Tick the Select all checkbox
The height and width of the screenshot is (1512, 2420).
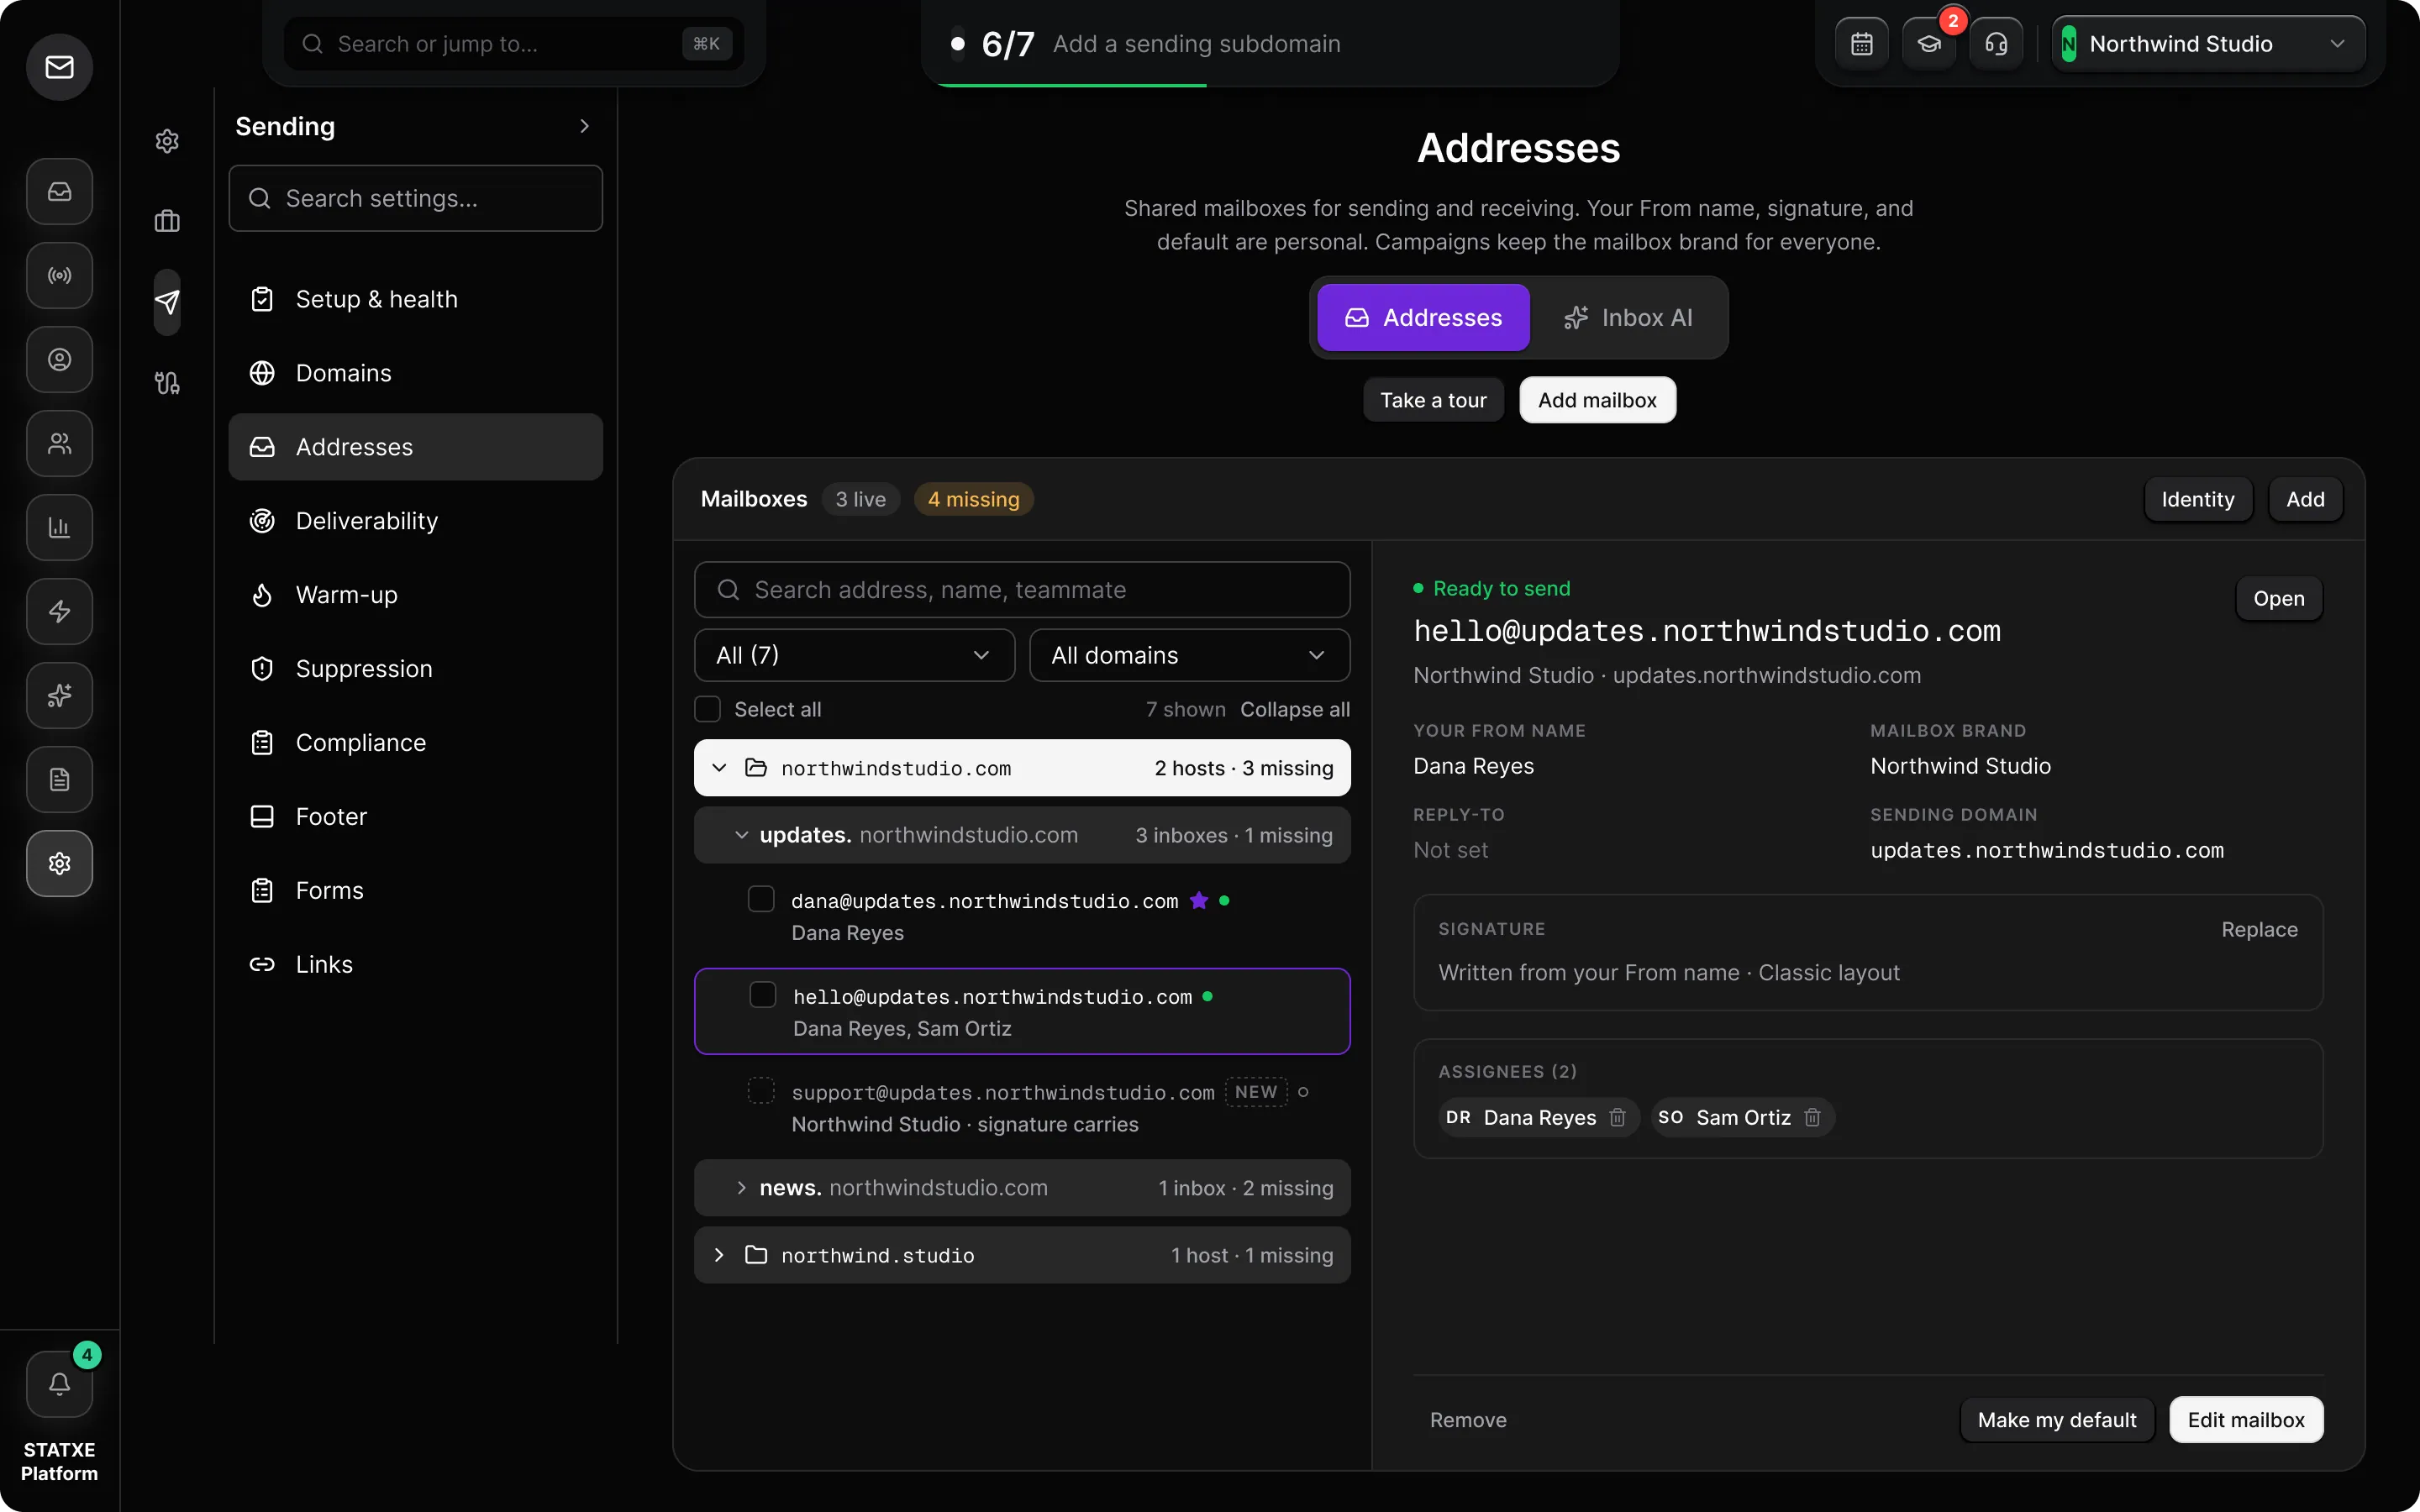click(708, 709)
